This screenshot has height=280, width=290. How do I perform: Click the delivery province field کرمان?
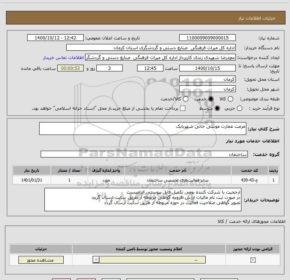[207, 79]
